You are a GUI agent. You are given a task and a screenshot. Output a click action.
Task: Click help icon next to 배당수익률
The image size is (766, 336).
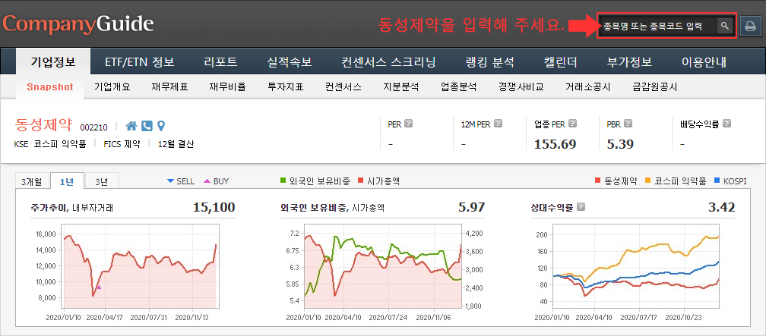[726, 124]
